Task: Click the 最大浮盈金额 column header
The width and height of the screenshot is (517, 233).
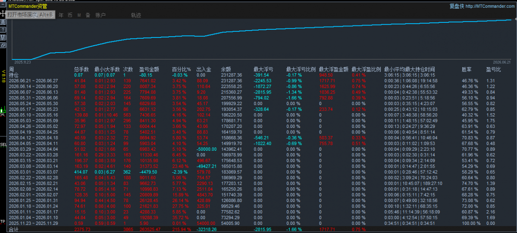Action: 334,69
